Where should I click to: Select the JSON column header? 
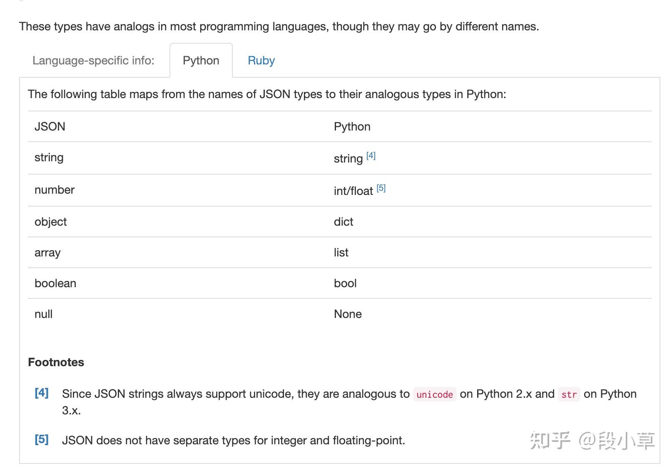click(50, 126)
